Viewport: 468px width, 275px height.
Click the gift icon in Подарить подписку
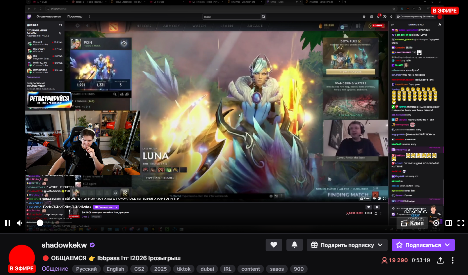coord(314,245)
